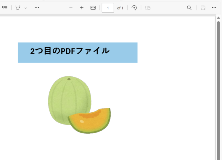Open the search magnifier
Screen dimensions: 222x160
coord(189,8)
